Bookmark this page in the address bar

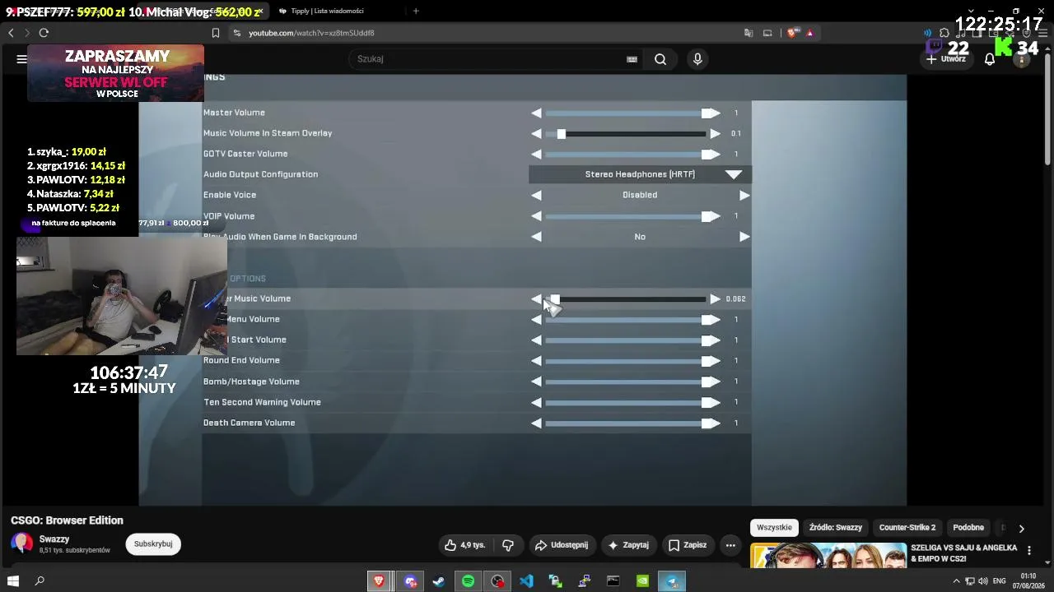[x=216, y=33]
